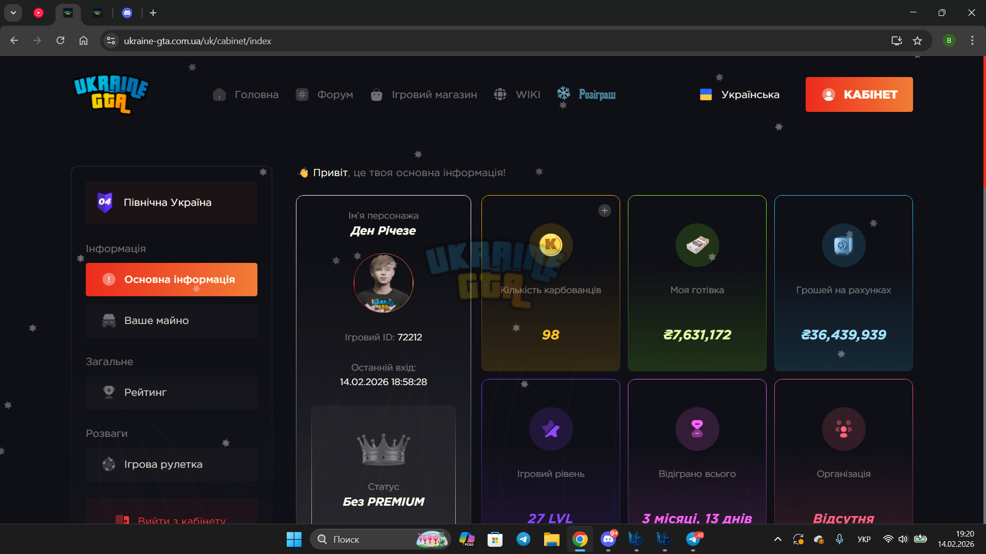This screenshot has height=554, width=986.
Task: Click the address bar URL
Action: point(197,41)
